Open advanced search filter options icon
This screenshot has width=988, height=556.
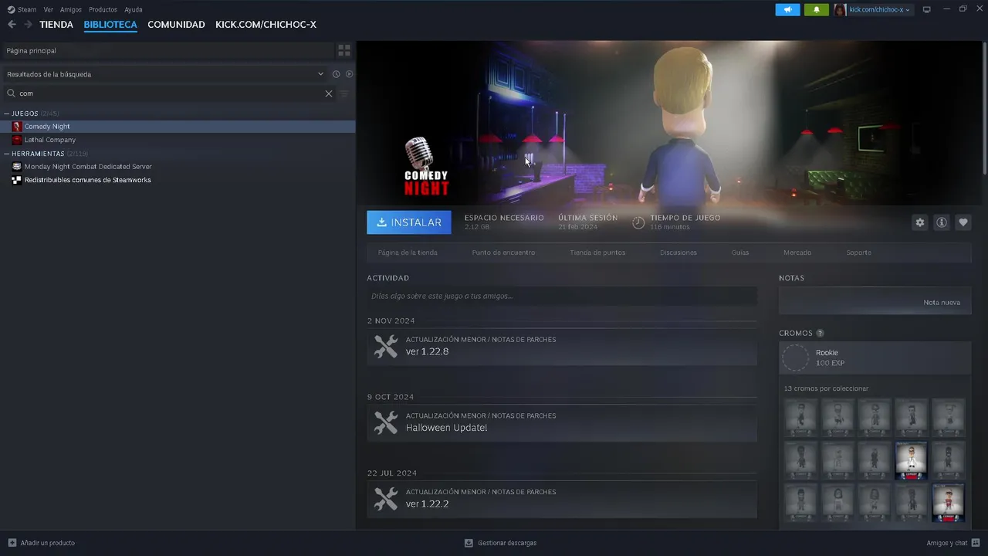344,93
